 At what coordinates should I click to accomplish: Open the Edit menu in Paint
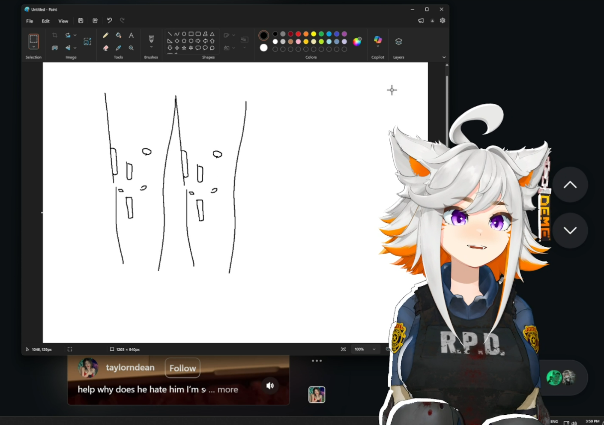tap(45, 21)
